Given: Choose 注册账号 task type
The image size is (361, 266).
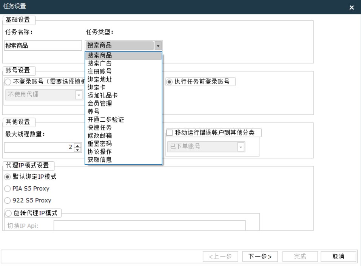Looking at the screenshot, I should pos(123,71).
